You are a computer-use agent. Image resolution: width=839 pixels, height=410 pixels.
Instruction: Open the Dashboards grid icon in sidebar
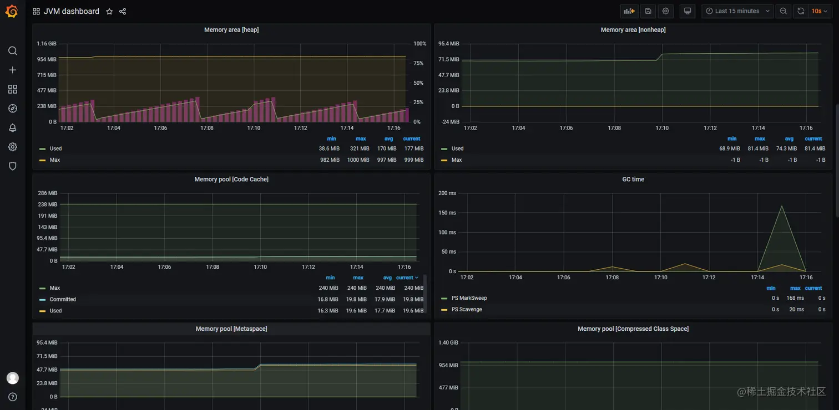[13, 89]
